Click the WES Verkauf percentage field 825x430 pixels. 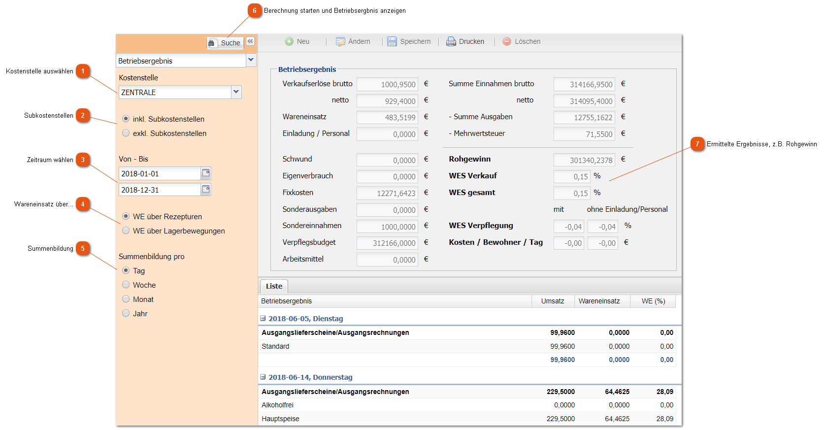pyautogui.click(x=572, y=176)
